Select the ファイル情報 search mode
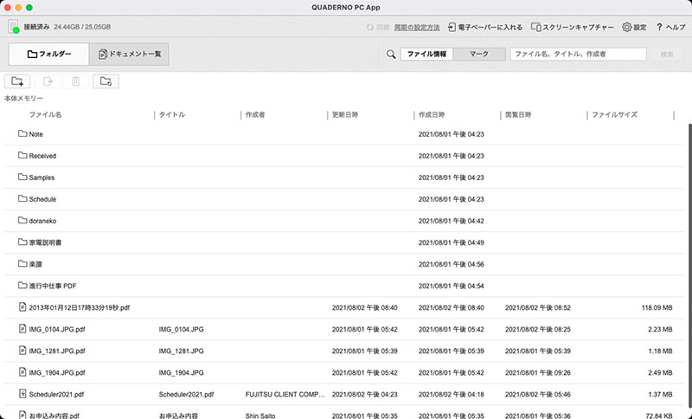692x419 pixels. pyautogui.click(x=426, y=55)
